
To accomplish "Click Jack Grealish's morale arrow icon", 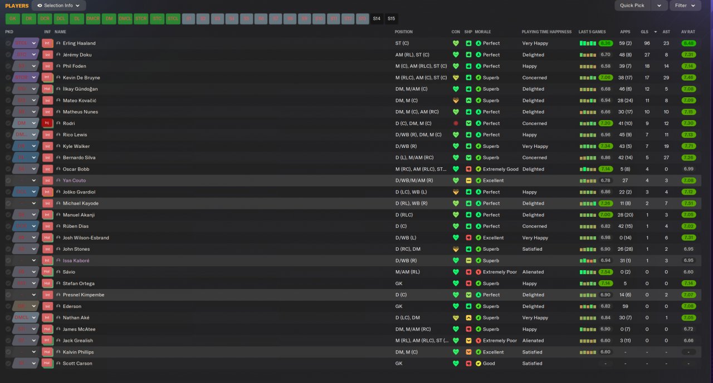I will point(478,341).
